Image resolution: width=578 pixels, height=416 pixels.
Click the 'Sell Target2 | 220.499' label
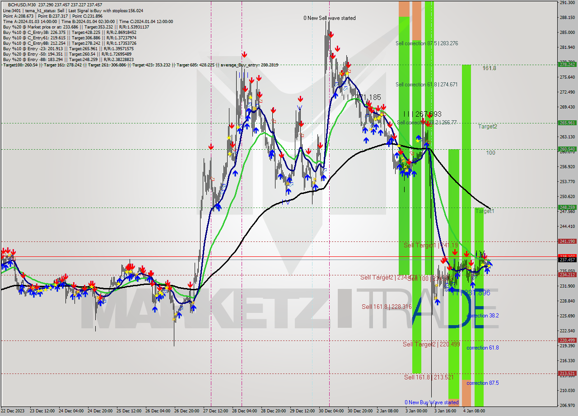(431, 344)
